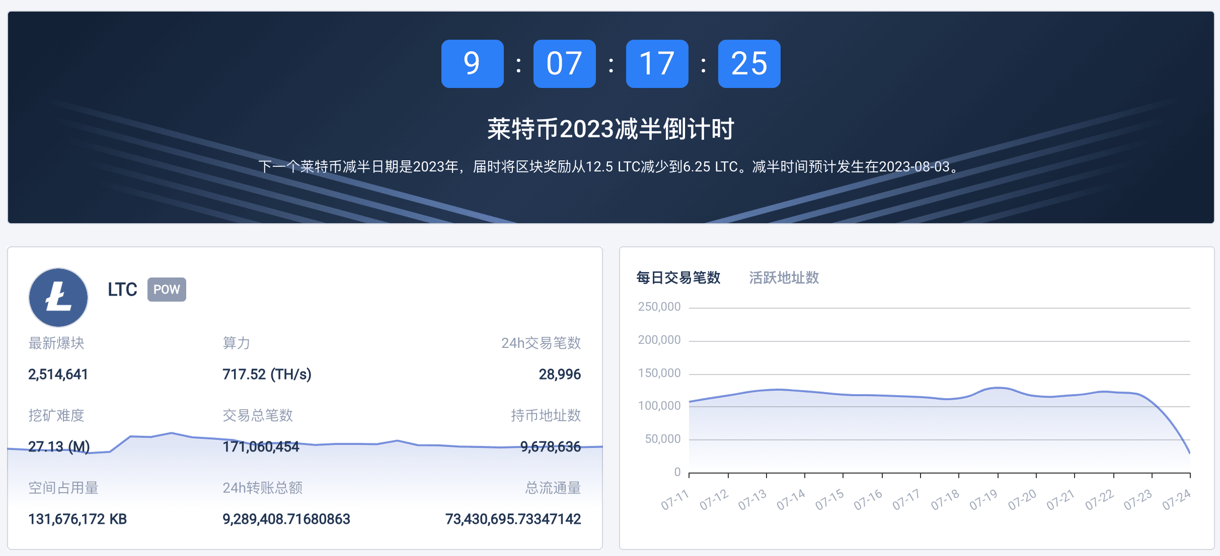
Task: Click the countdown days box showing 9
Action: point(472,64)
